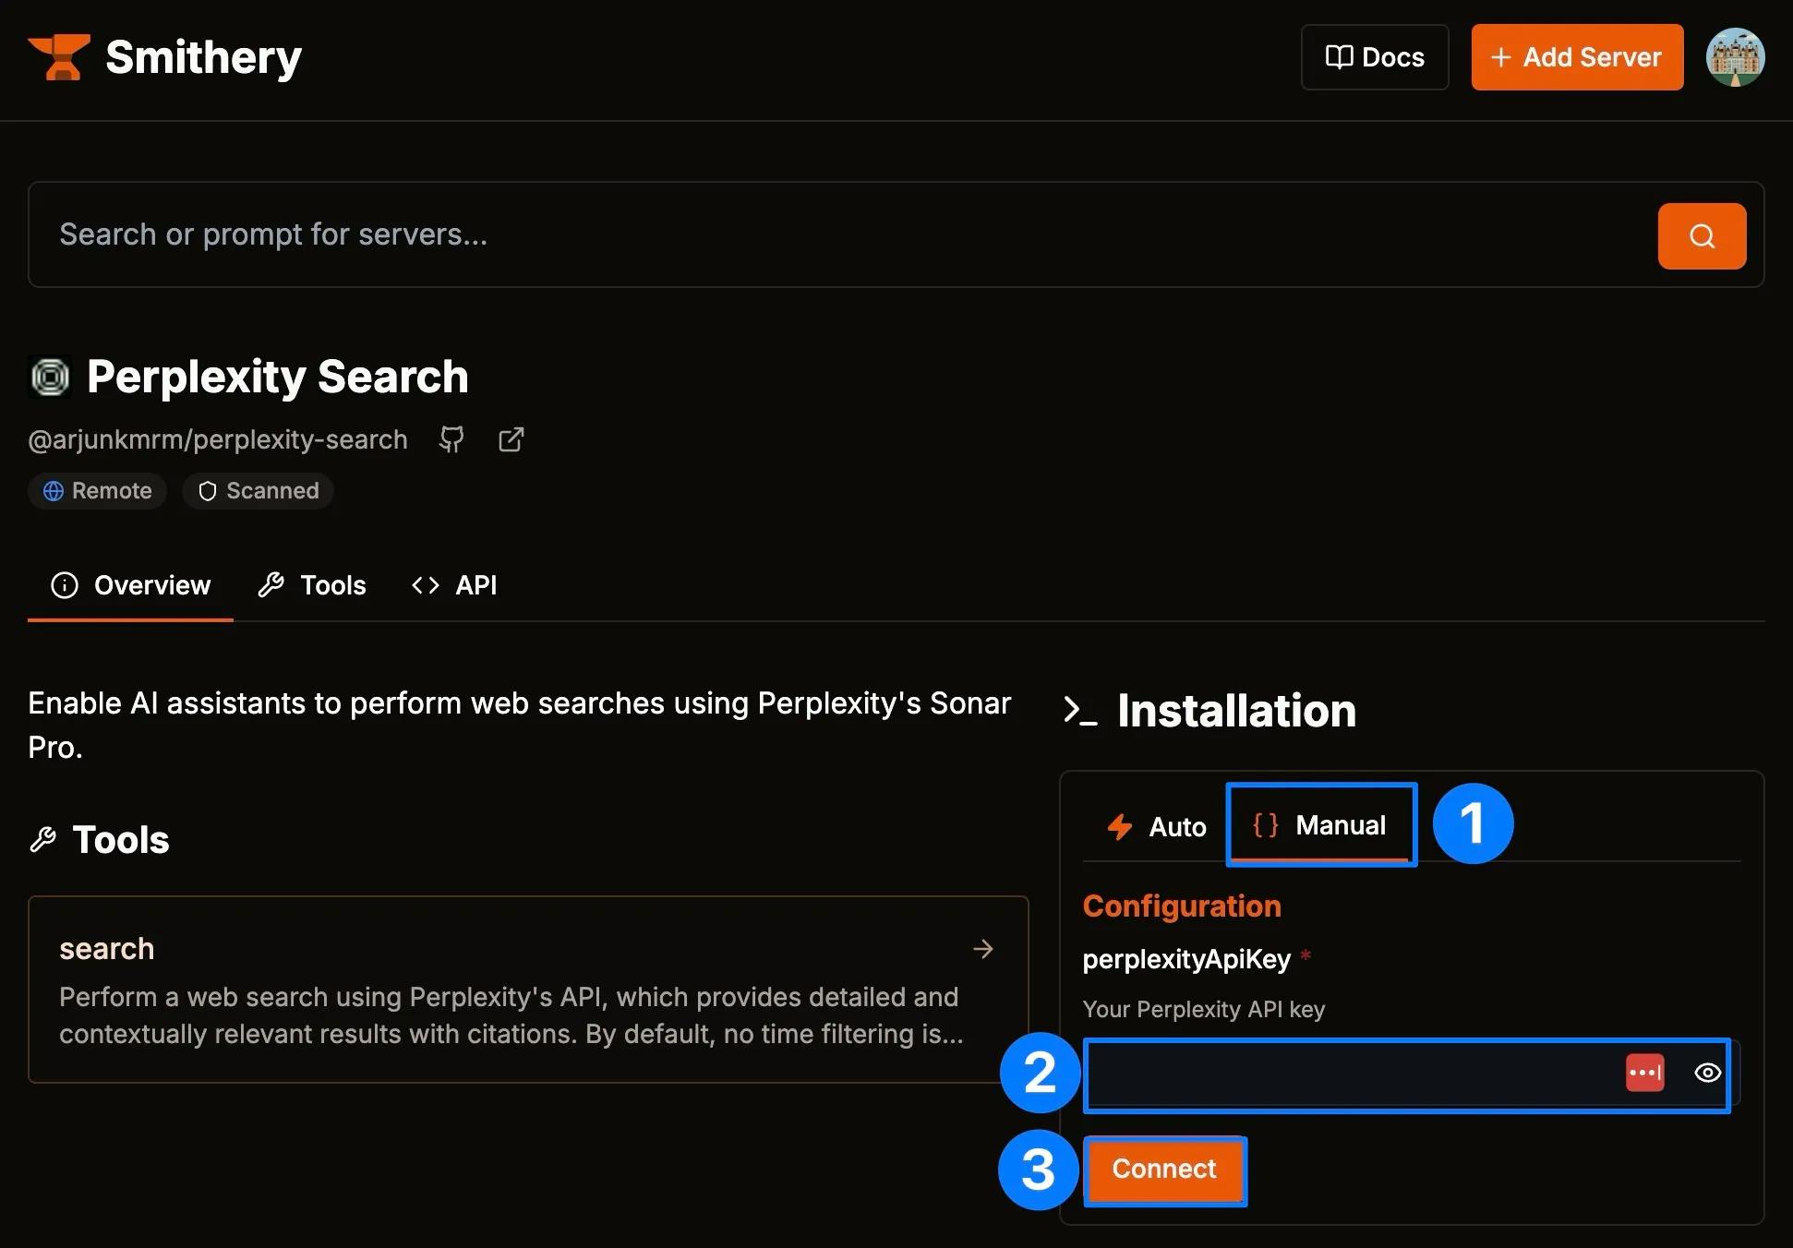Click the red password manager icon in the key field
Screen dimensions: 1793x1248
point(1644,1073)
